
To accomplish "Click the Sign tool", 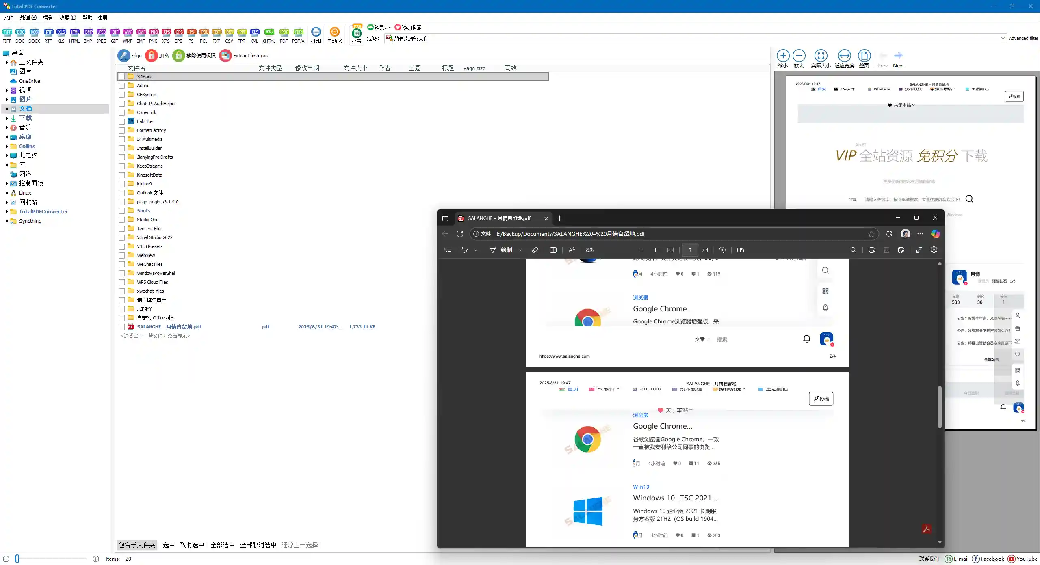I will click(129, 55).
